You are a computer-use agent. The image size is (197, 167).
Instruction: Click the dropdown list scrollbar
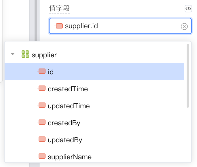(x=188, y=76)
